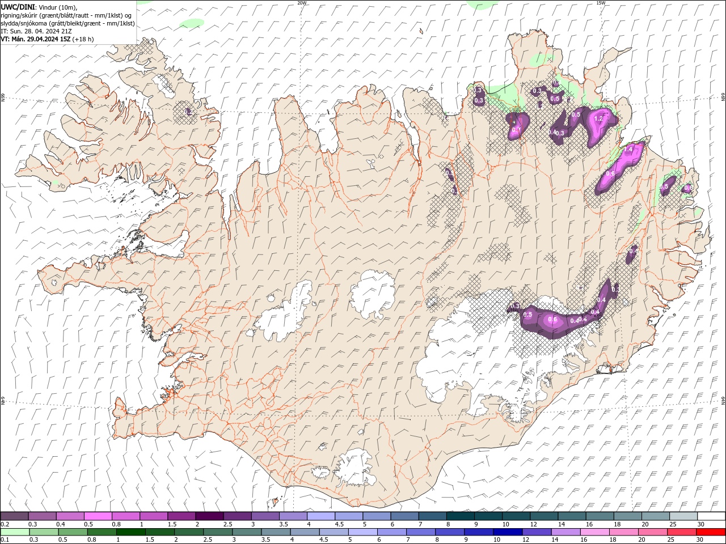
Task: Pick the lower scale swatch labeled 25
Action: (682, 532)
